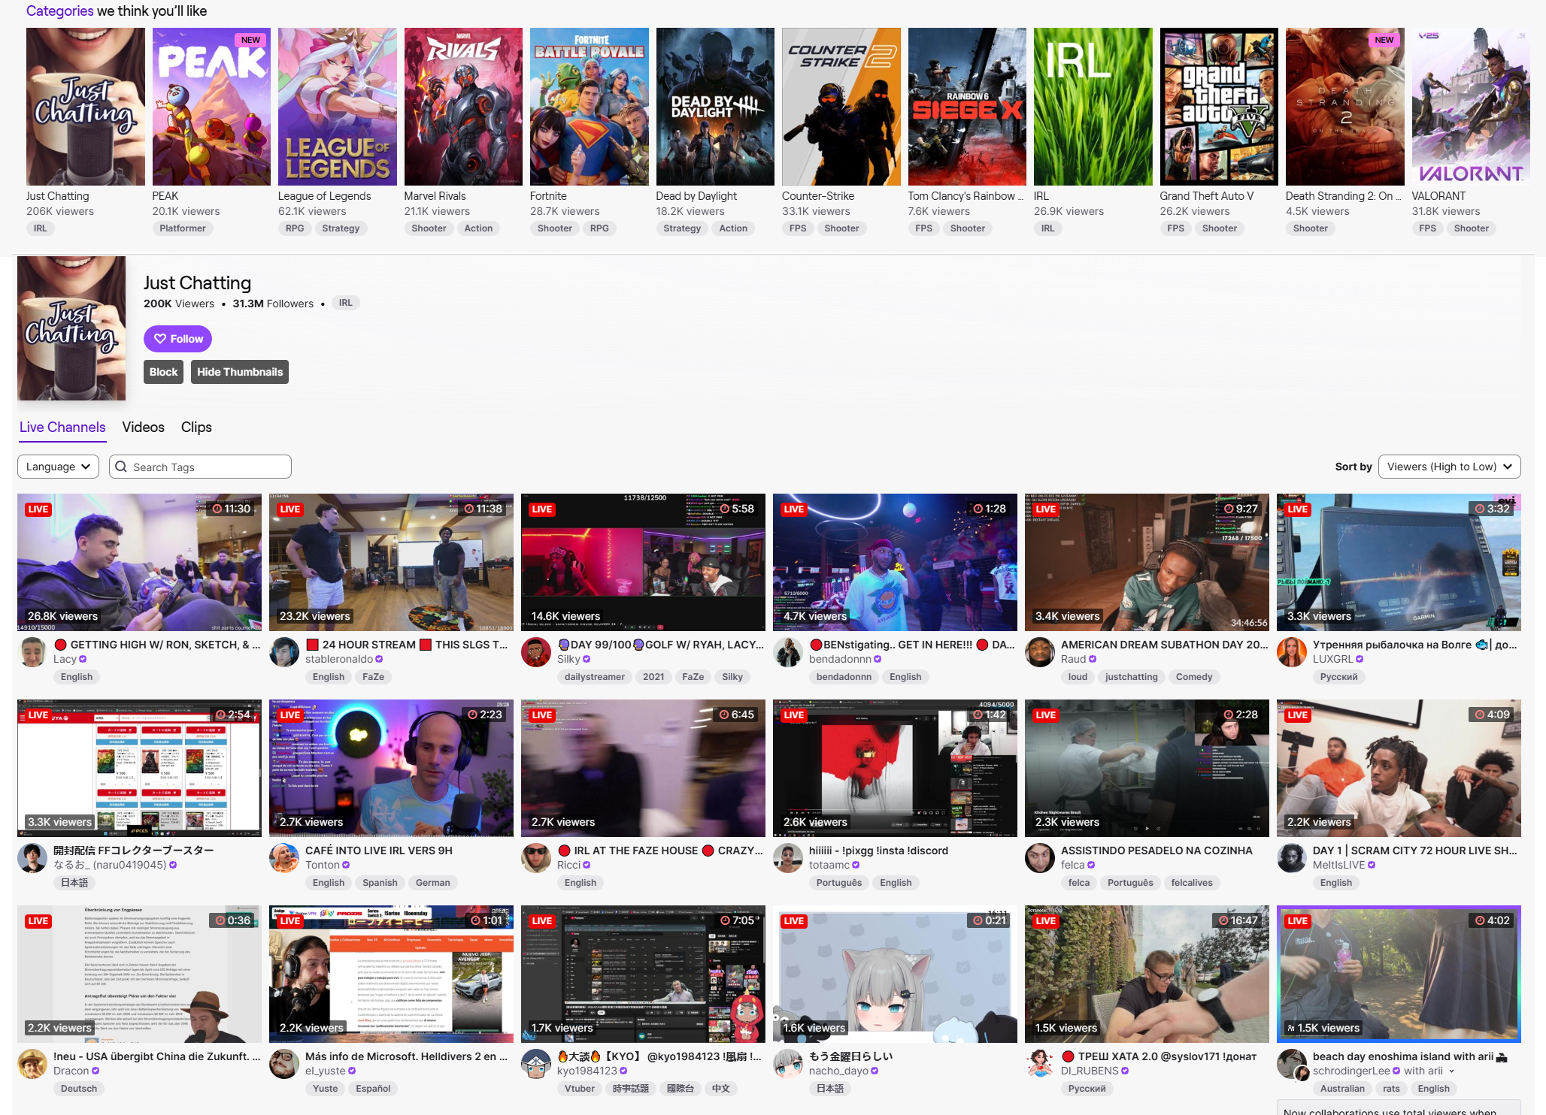The image size is (1546, 1115).
Task: Open the Viewers (High to Low) sort dropdown
Action: coord(1449,467)
